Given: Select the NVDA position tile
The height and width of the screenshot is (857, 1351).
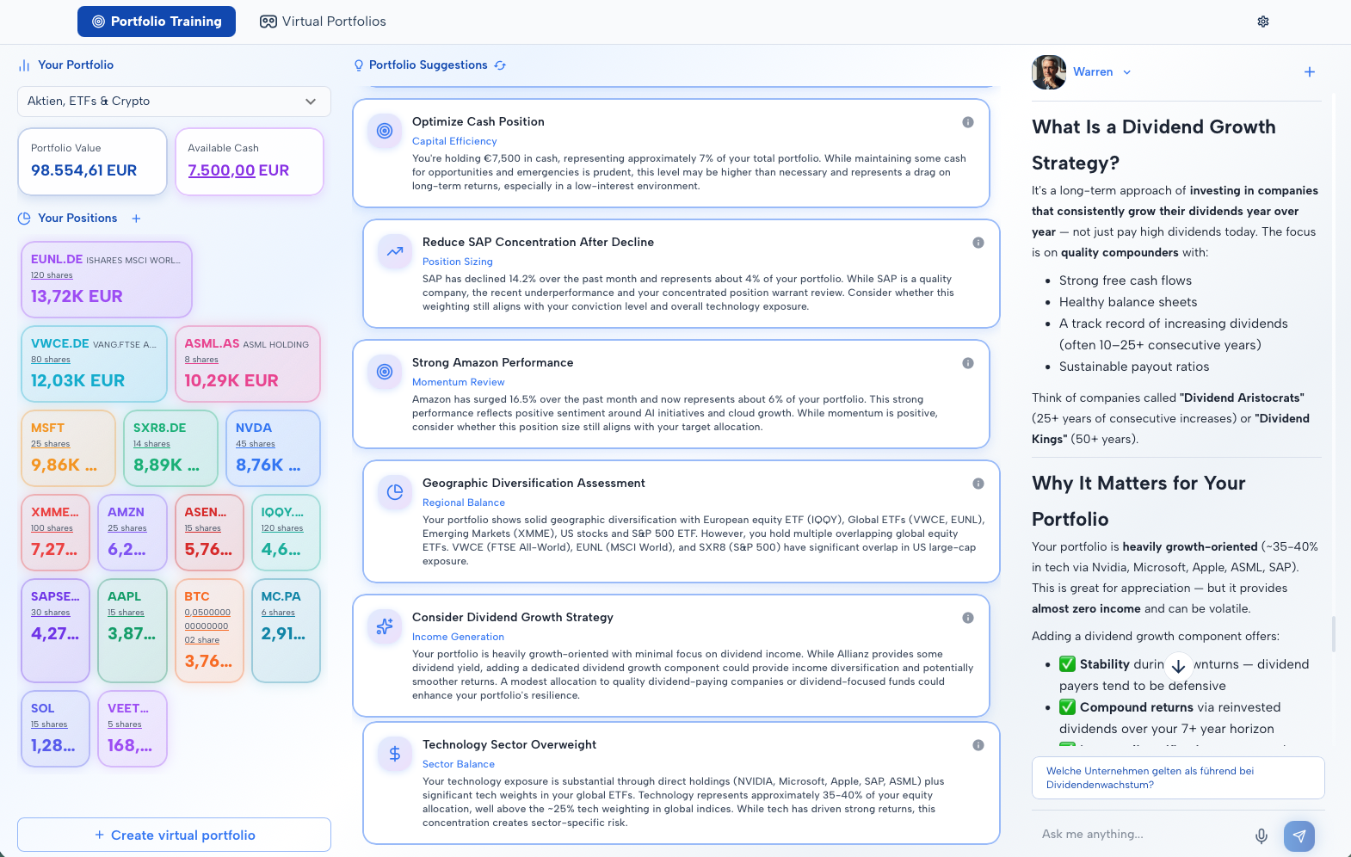Looking at the screenshot, I should click(273, 448).
